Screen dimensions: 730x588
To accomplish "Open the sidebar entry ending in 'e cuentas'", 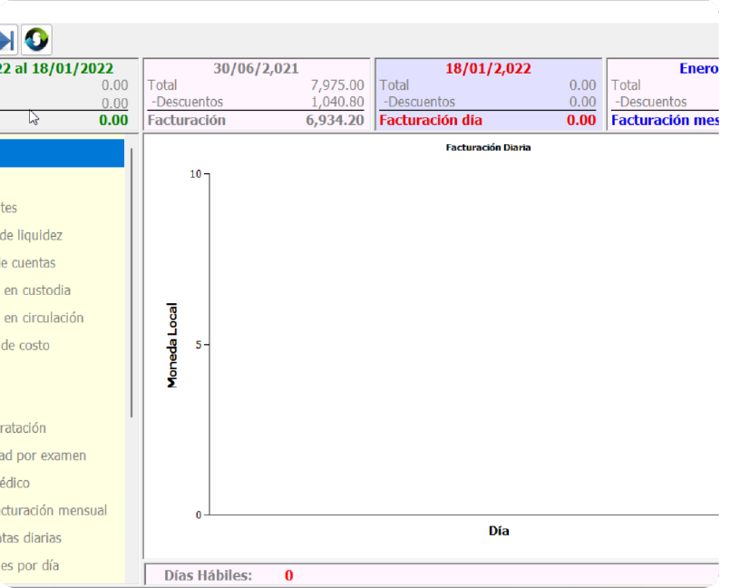I will (28, 262).
